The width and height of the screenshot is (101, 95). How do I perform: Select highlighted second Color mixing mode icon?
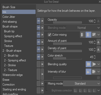pyautogui.click(x=88, y=35)
